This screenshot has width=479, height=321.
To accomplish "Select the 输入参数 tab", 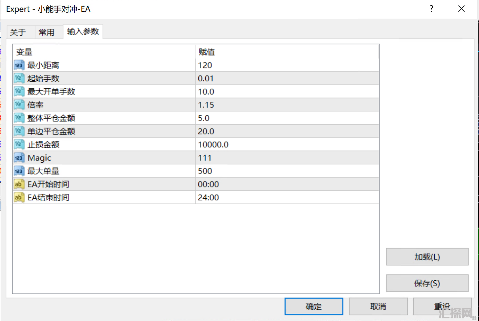I will pos(83,31).
